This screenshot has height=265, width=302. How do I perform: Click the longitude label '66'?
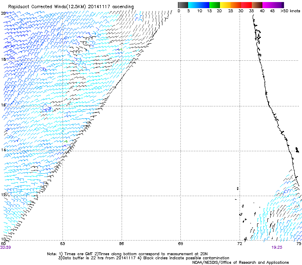[121, 244]
